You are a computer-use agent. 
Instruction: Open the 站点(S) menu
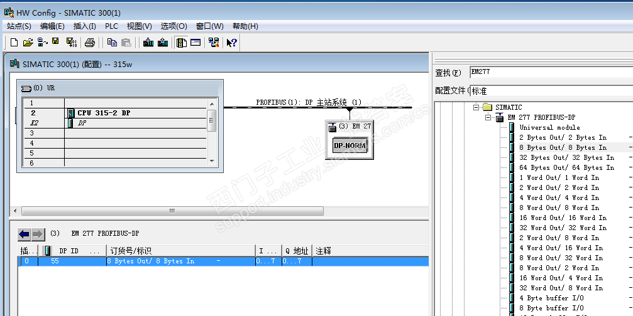19,26
